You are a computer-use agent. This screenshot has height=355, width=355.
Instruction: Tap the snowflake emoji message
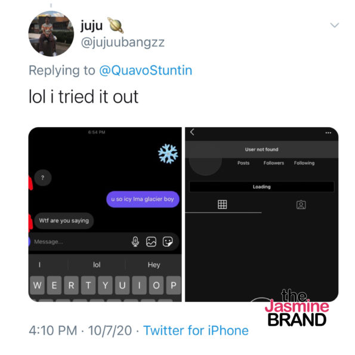168,153
